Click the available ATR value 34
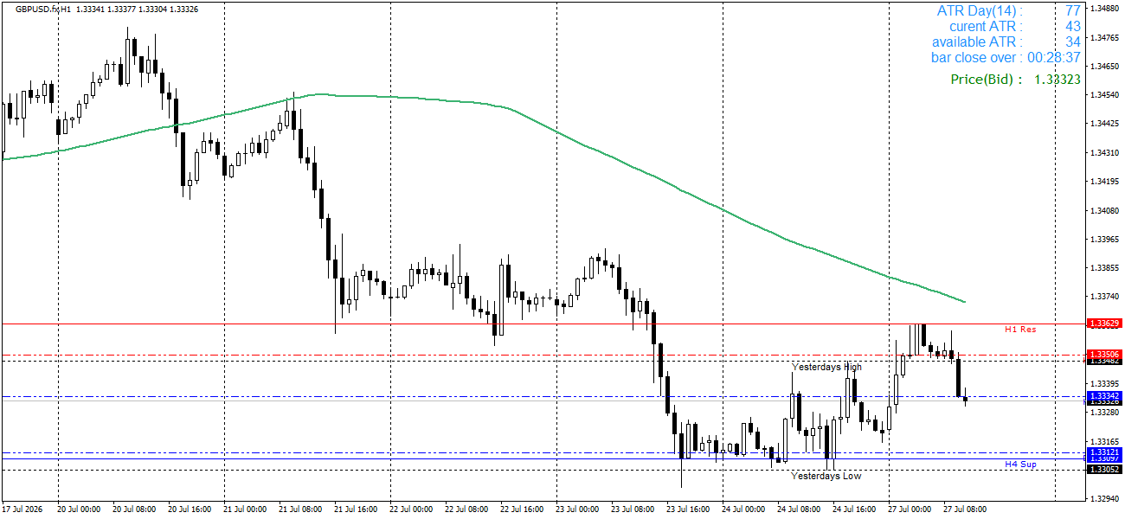Viewport: 1125px width, 519px height. [1073, 42]
